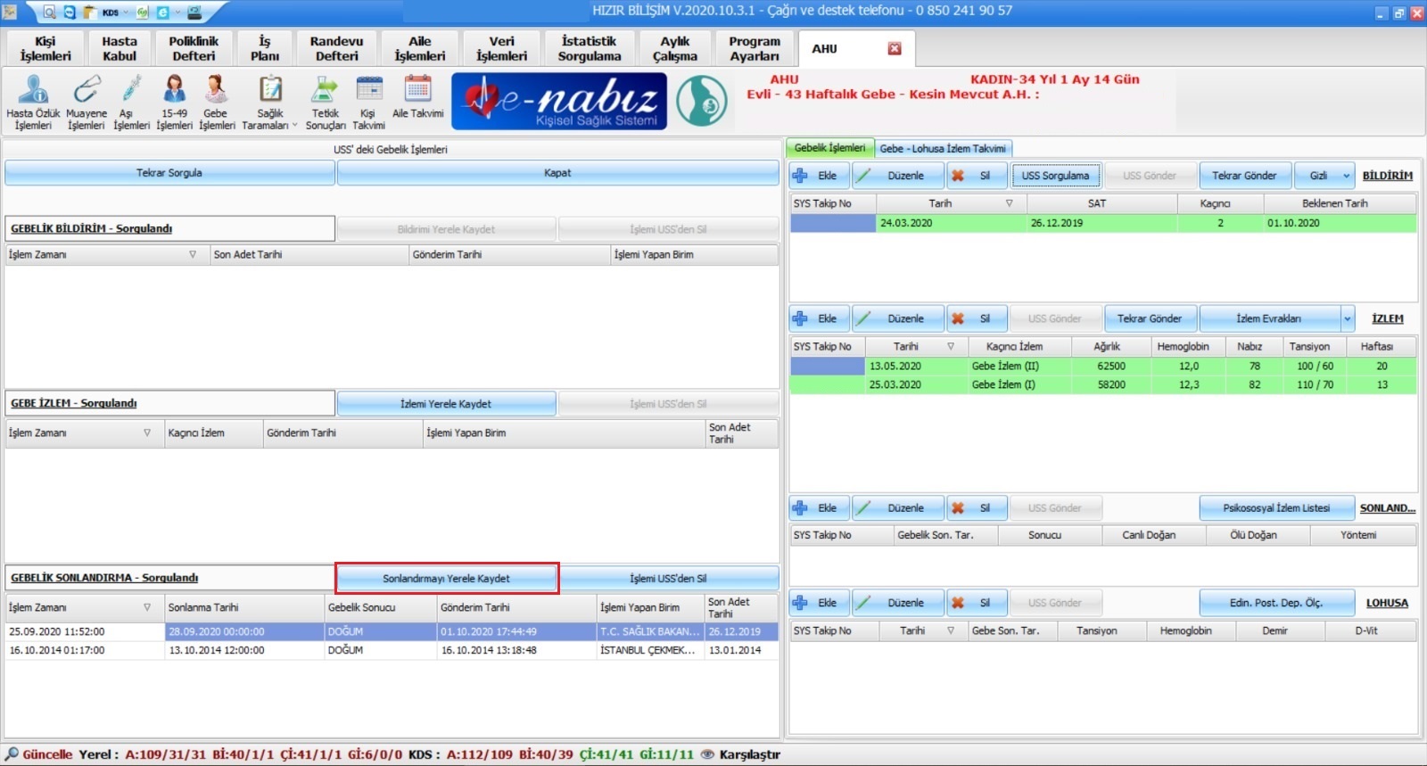
Task: Click the Gebe İşlemleri icon
Action: click(216, 92)
